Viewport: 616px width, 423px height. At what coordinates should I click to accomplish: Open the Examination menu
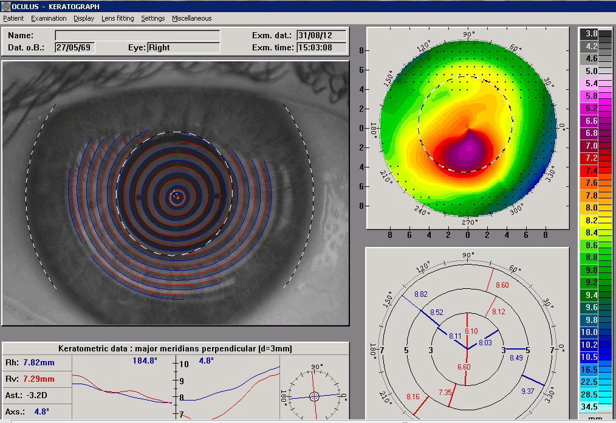49,18
